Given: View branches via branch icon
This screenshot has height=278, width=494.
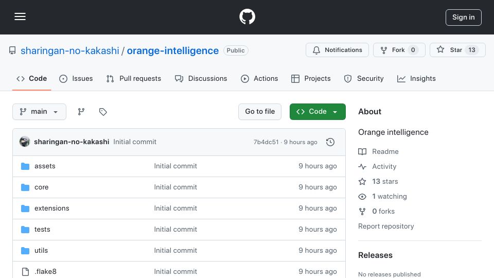Looking at the screenshot, I should (x=81, y=112).
